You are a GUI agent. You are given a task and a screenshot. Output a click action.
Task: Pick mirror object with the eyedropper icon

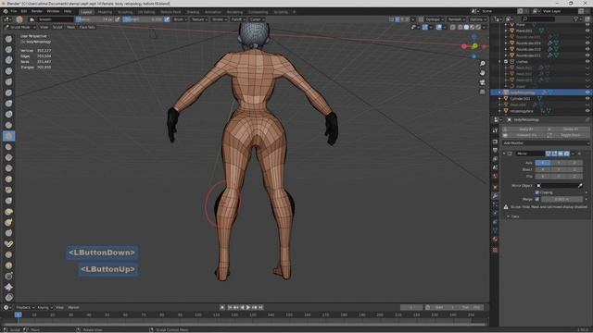tap(580, 185)
